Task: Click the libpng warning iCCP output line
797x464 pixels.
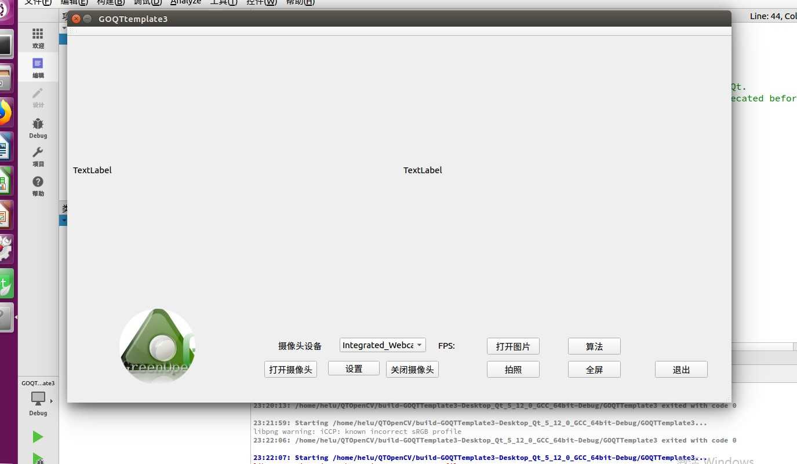Action: [x=357, y=432]
